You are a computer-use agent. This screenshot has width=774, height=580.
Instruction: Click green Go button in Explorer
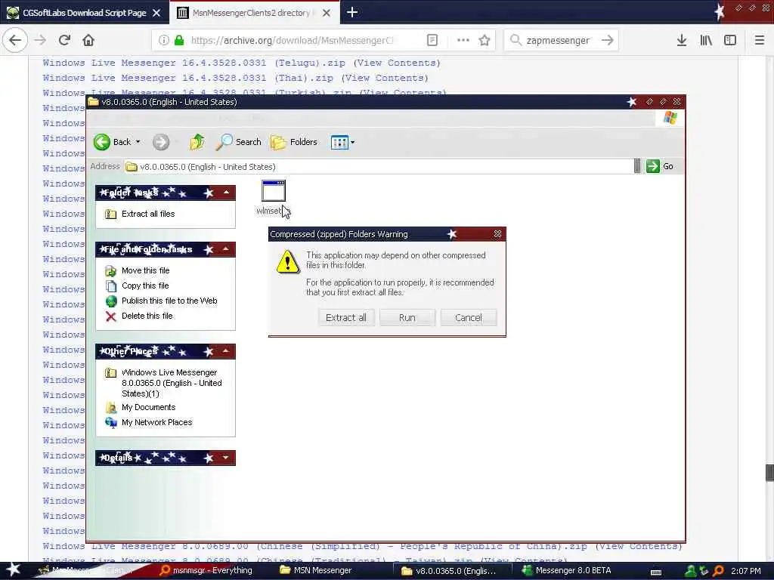[x=661, y=166]
